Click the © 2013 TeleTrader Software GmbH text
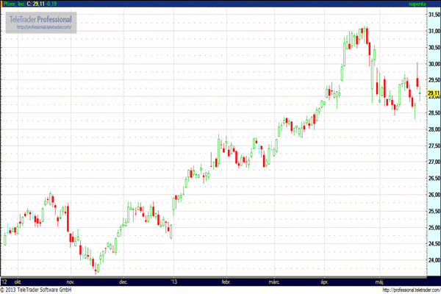441x294 pixels. pyautogui.click(x=37, y=290)
